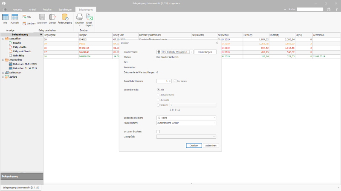Open the application menu icon at top left
Image resolution: width=341 pixels, height=191 pixels.
pyautogui.click(x=4, y=9)
